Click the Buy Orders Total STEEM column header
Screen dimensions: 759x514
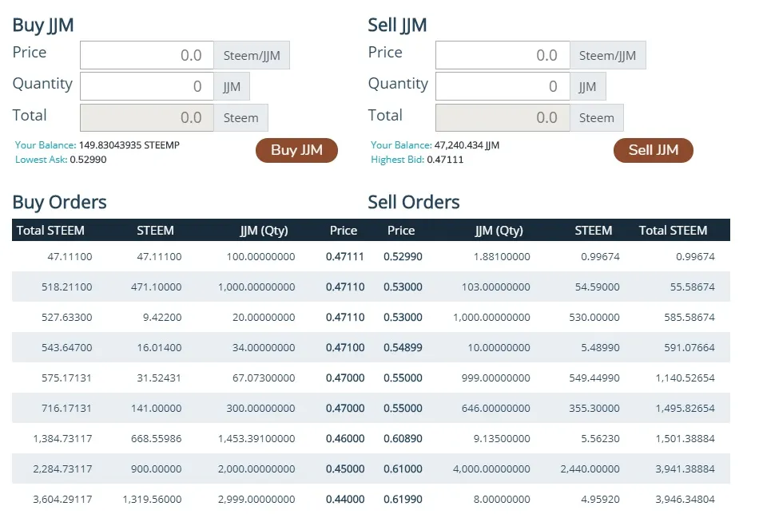[50, 230]
